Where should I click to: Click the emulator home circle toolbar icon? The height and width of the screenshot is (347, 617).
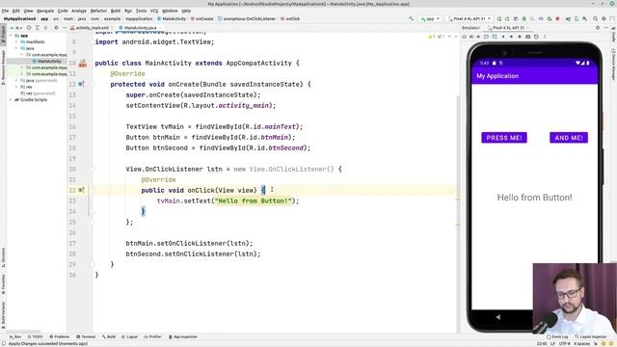point(511,37)
